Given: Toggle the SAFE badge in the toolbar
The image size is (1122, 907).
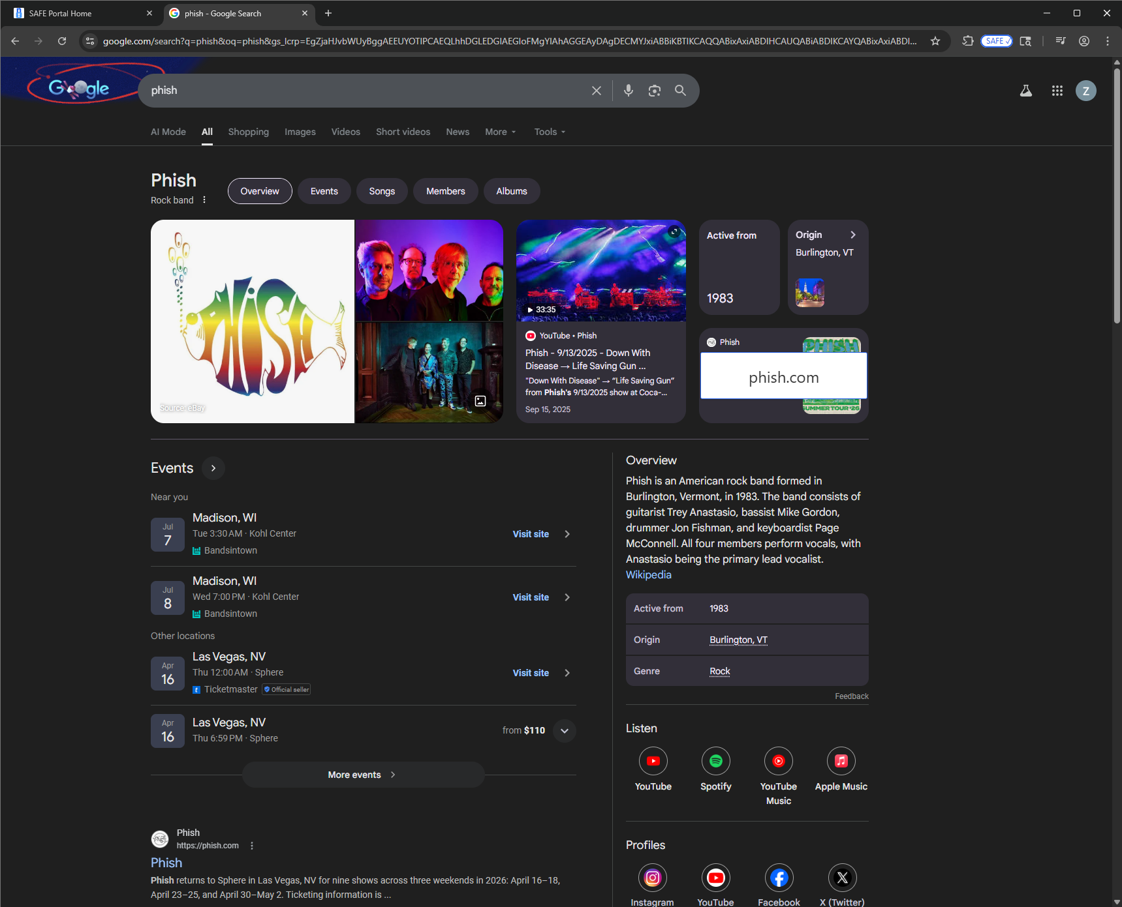Looking at the screenshot, I should coord(996,40).
